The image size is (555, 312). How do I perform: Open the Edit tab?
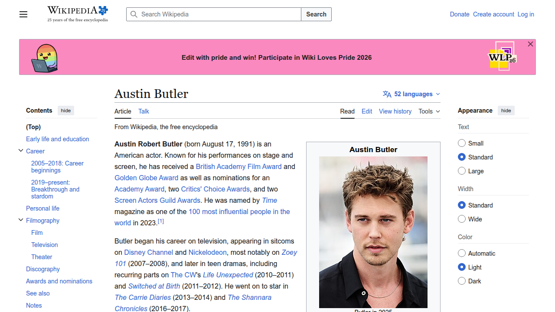tap(367, 111)
